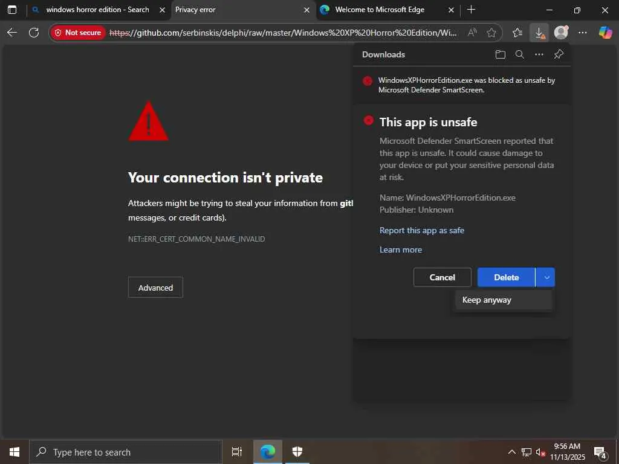Select the Privacy error tab
The height and width of the screenshot is (464, 619).
243,10
